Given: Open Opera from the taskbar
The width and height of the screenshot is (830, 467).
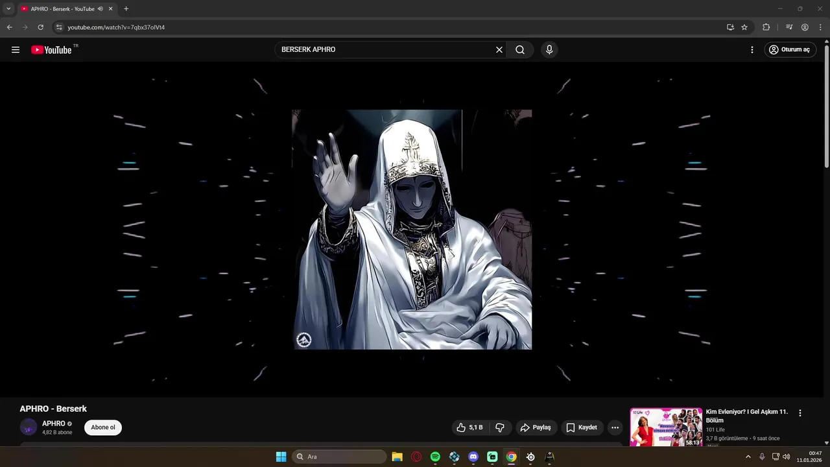Looking at the screenshot, I should point(416,457).
